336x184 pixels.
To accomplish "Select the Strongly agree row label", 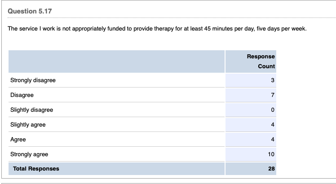I will tap(29, 154).
